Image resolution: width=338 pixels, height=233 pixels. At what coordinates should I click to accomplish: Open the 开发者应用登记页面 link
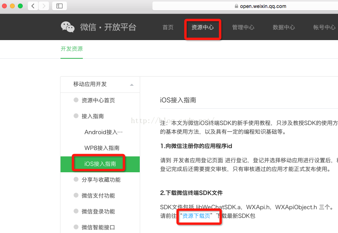tap(198, 160)
